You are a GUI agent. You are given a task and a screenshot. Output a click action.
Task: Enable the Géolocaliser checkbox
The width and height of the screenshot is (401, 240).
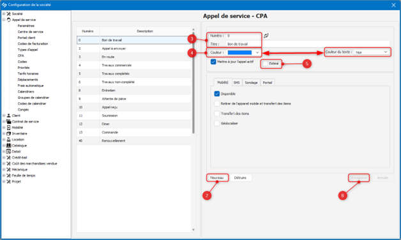[x=217, y=123]
